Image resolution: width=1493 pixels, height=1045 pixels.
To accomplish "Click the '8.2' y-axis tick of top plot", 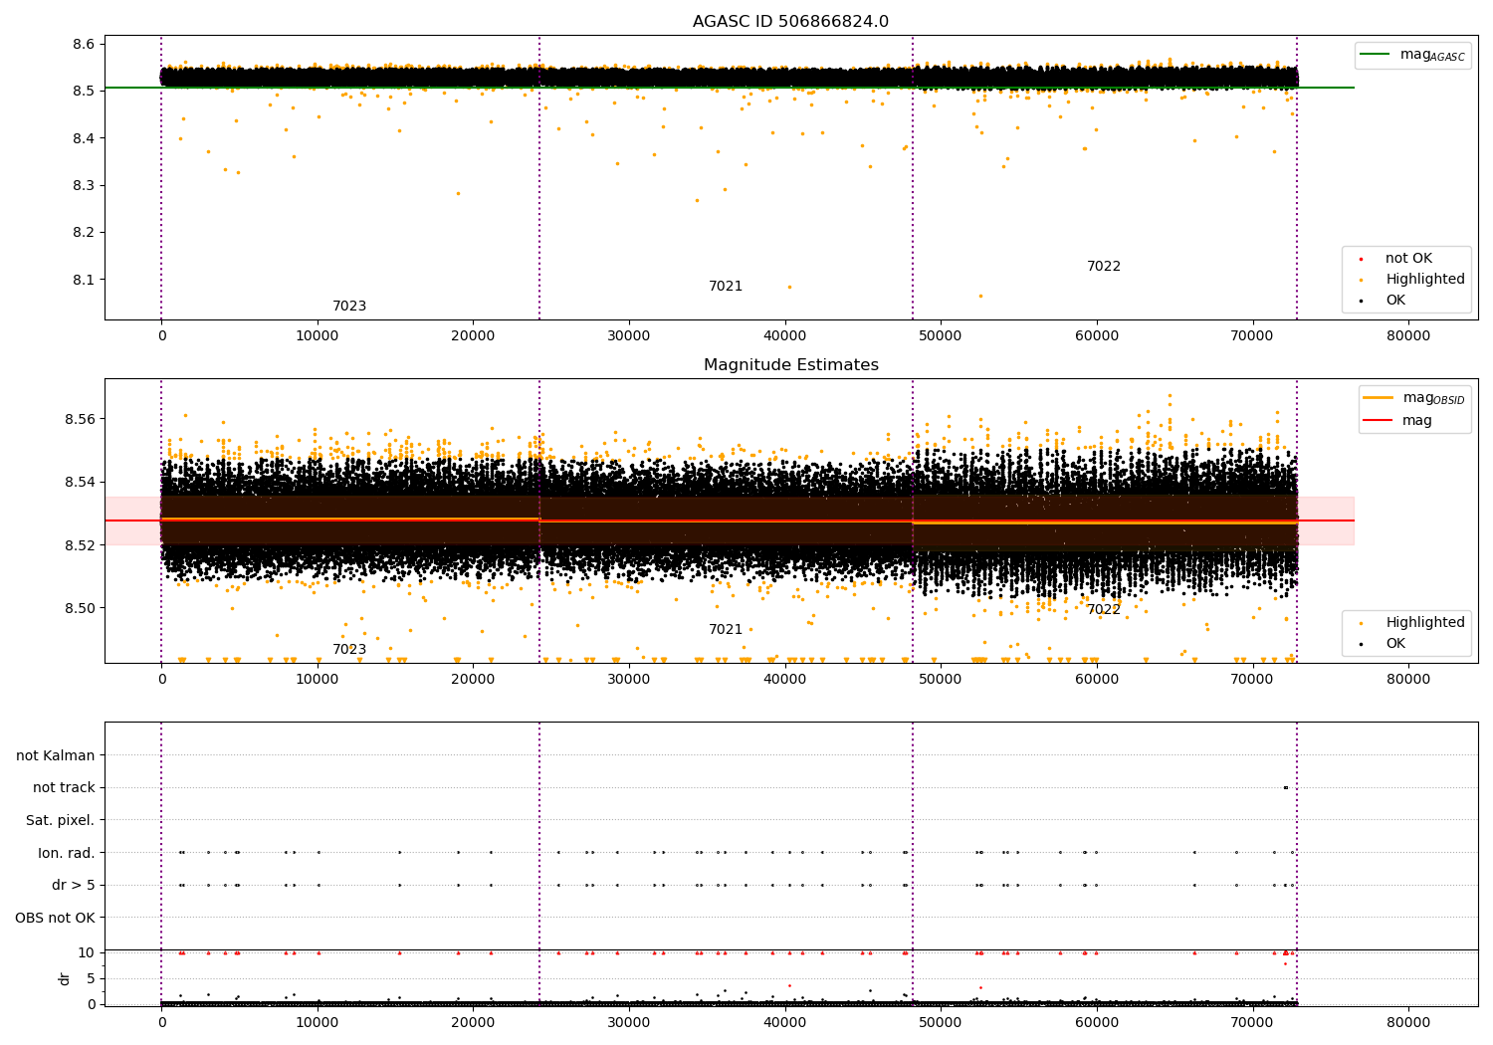I will click(x=84, y=233).
